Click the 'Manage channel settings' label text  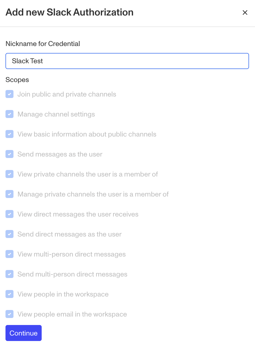56,114
